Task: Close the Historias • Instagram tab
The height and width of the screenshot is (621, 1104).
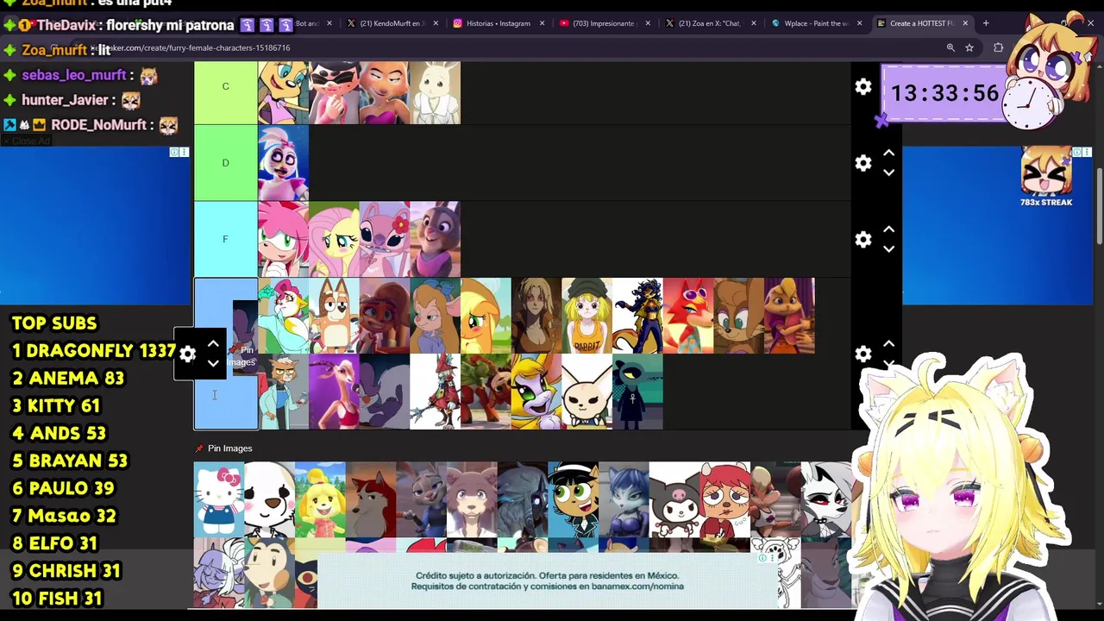Action: [542, 23]
